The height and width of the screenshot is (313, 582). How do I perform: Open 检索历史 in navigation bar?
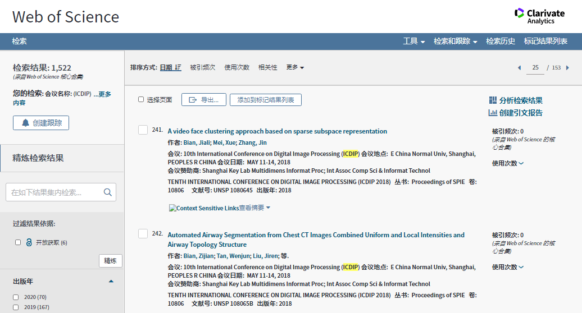pos(501,41)
